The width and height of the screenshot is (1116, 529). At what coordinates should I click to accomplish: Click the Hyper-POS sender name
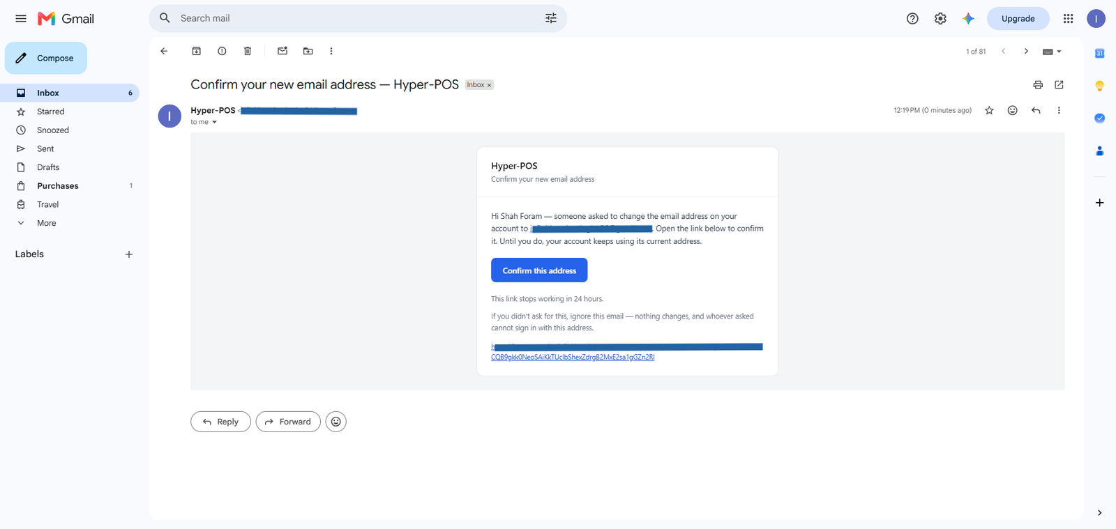[213, 110]
